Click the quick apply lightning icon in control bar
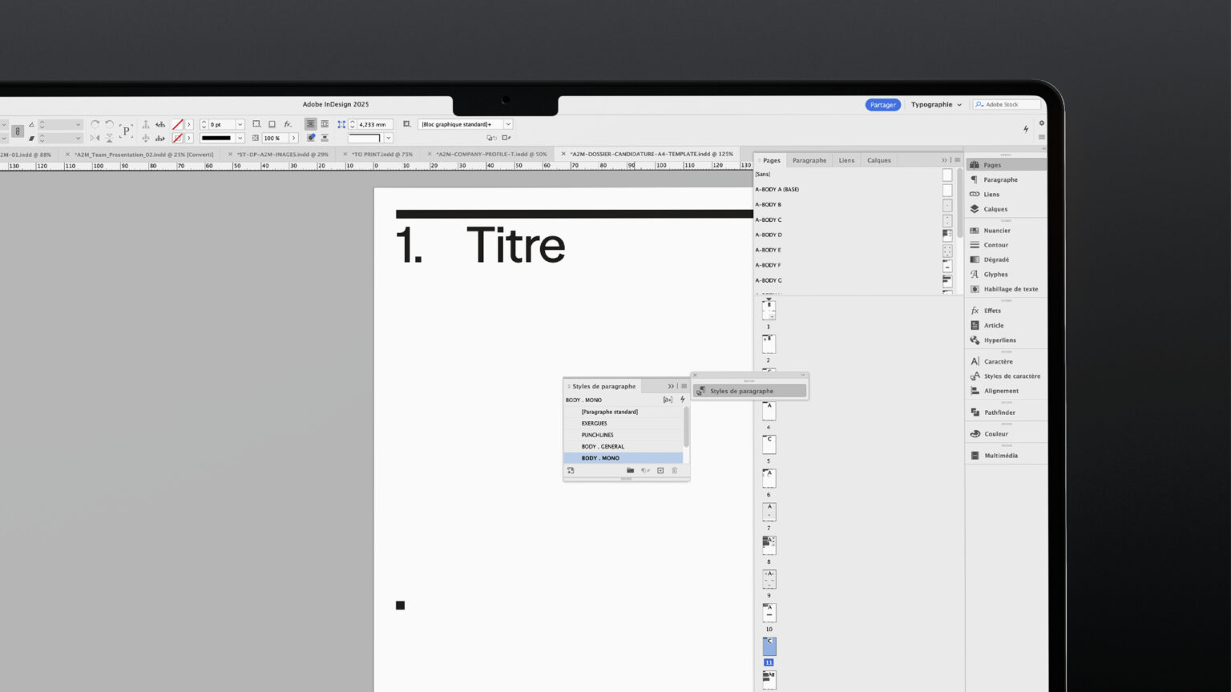The width and height of the screenshot is (1231, 692). [1026, 129]
